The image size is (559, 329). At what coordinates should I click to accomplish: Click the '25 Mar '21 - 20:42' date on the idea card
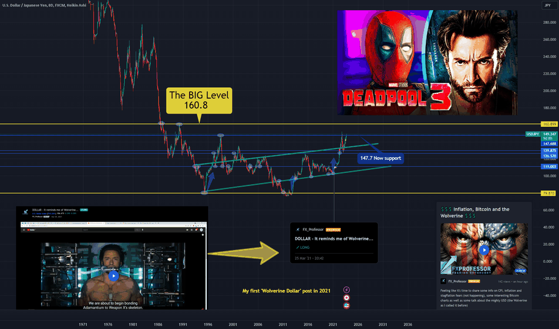coord(309,258)
